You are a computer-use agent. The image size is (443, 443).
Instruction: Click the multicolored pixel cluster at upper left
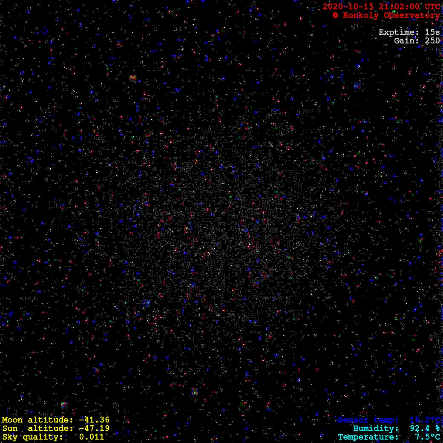tap(133, 78)
